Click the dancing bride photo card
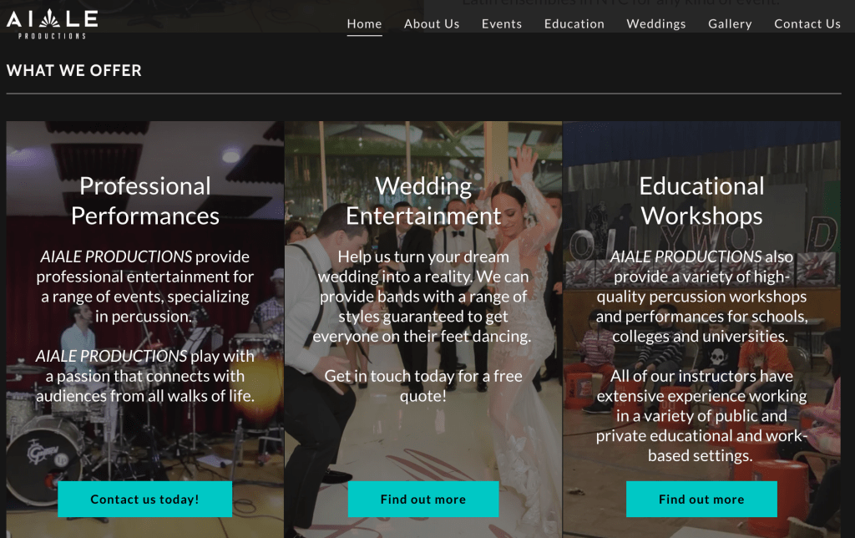Viewport: 855px width, 538px height. coord(423,329)
